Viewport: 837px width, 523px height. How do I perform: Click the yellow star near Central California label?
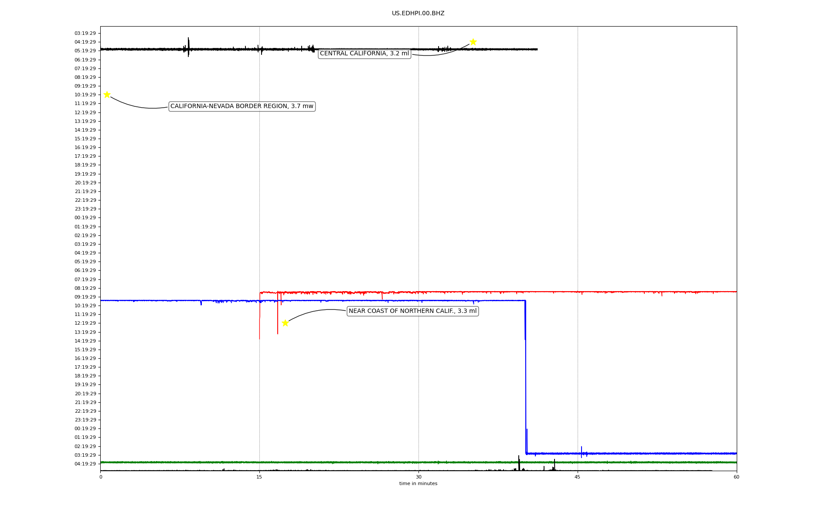[473, 42]
